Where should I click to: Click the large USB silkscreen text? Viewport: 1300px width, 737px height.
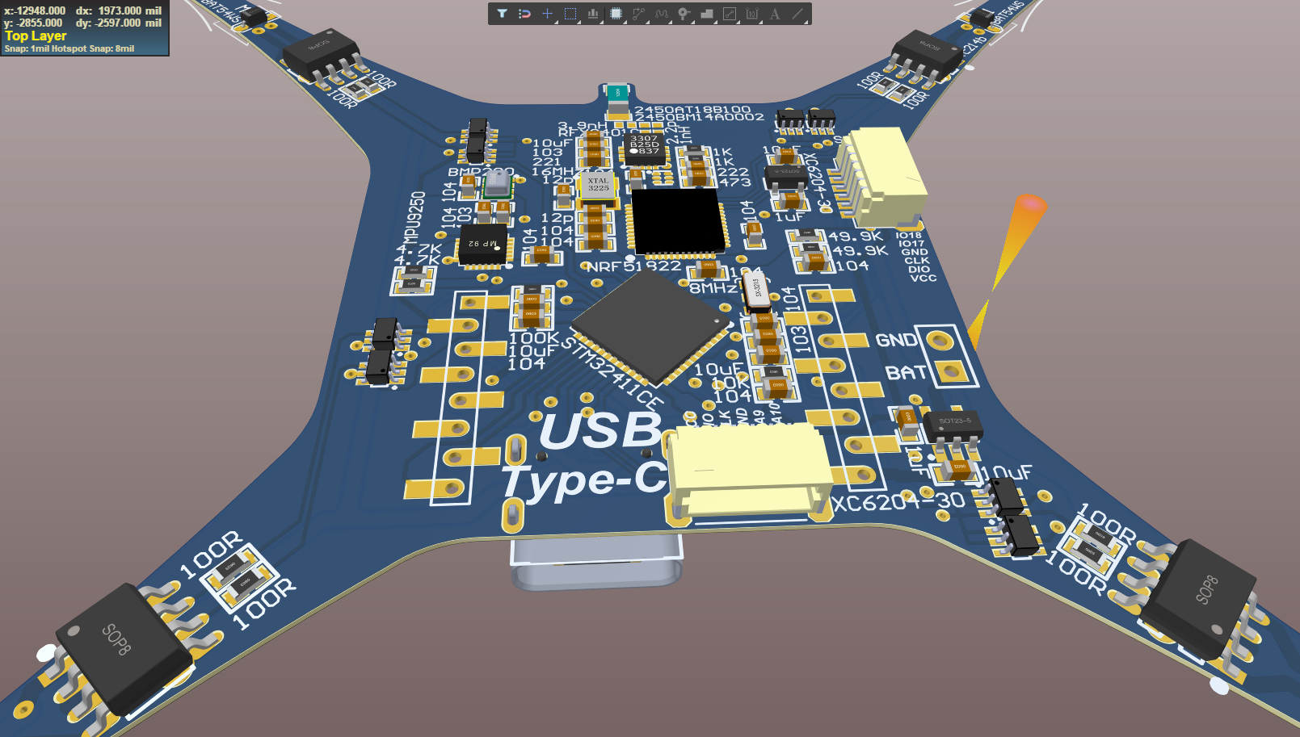(600, 431)
